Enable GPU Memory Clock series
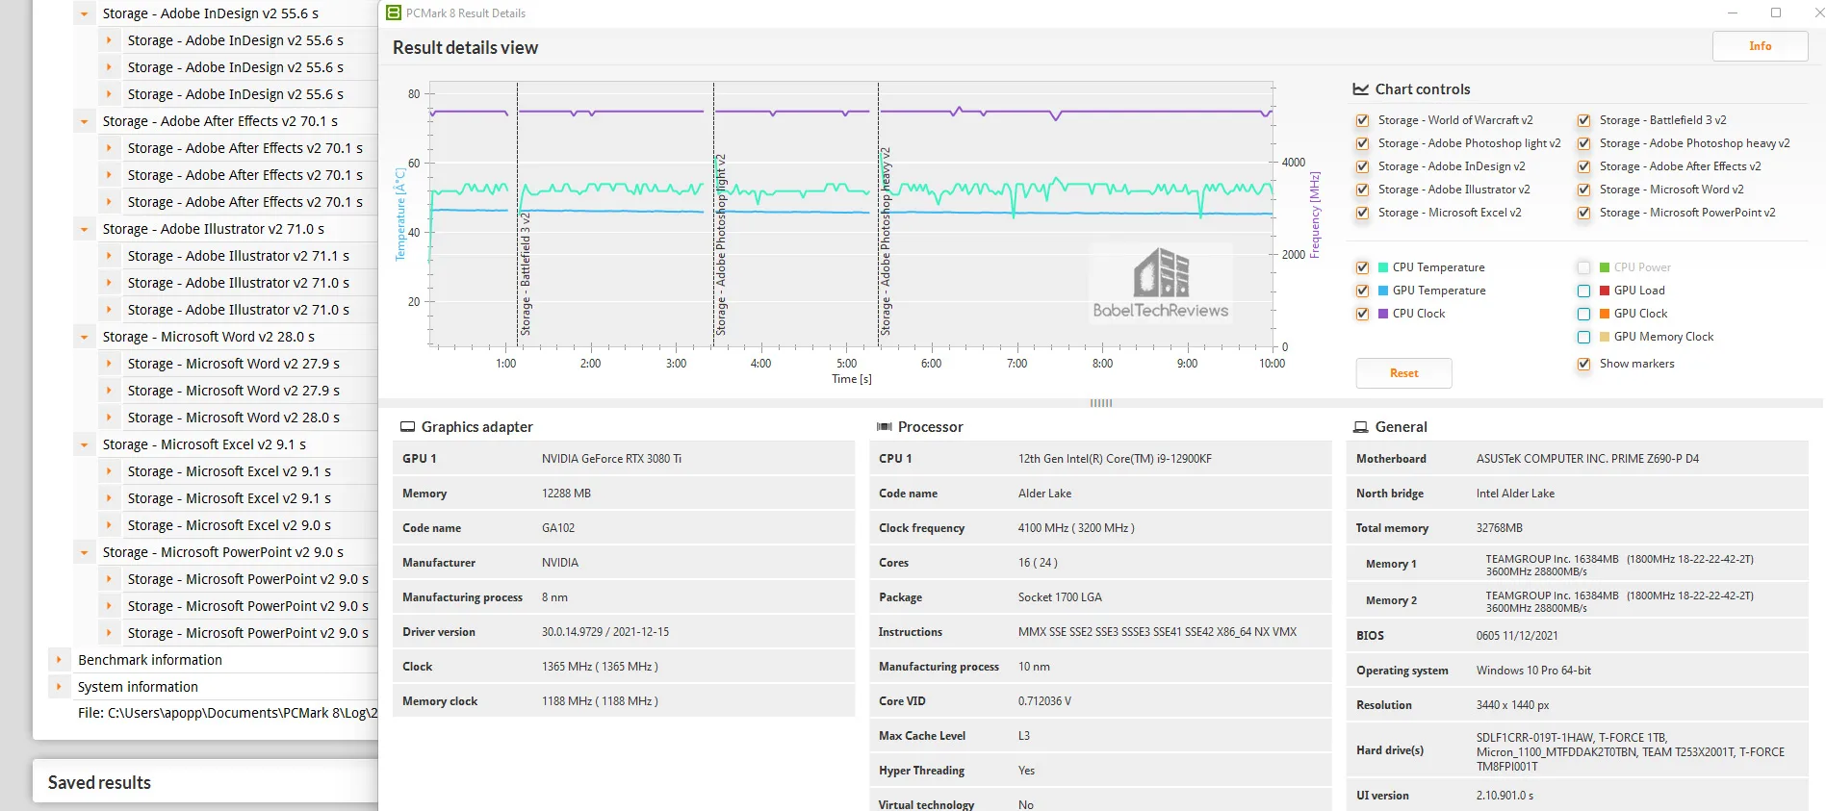 (x=1583, y=337)
